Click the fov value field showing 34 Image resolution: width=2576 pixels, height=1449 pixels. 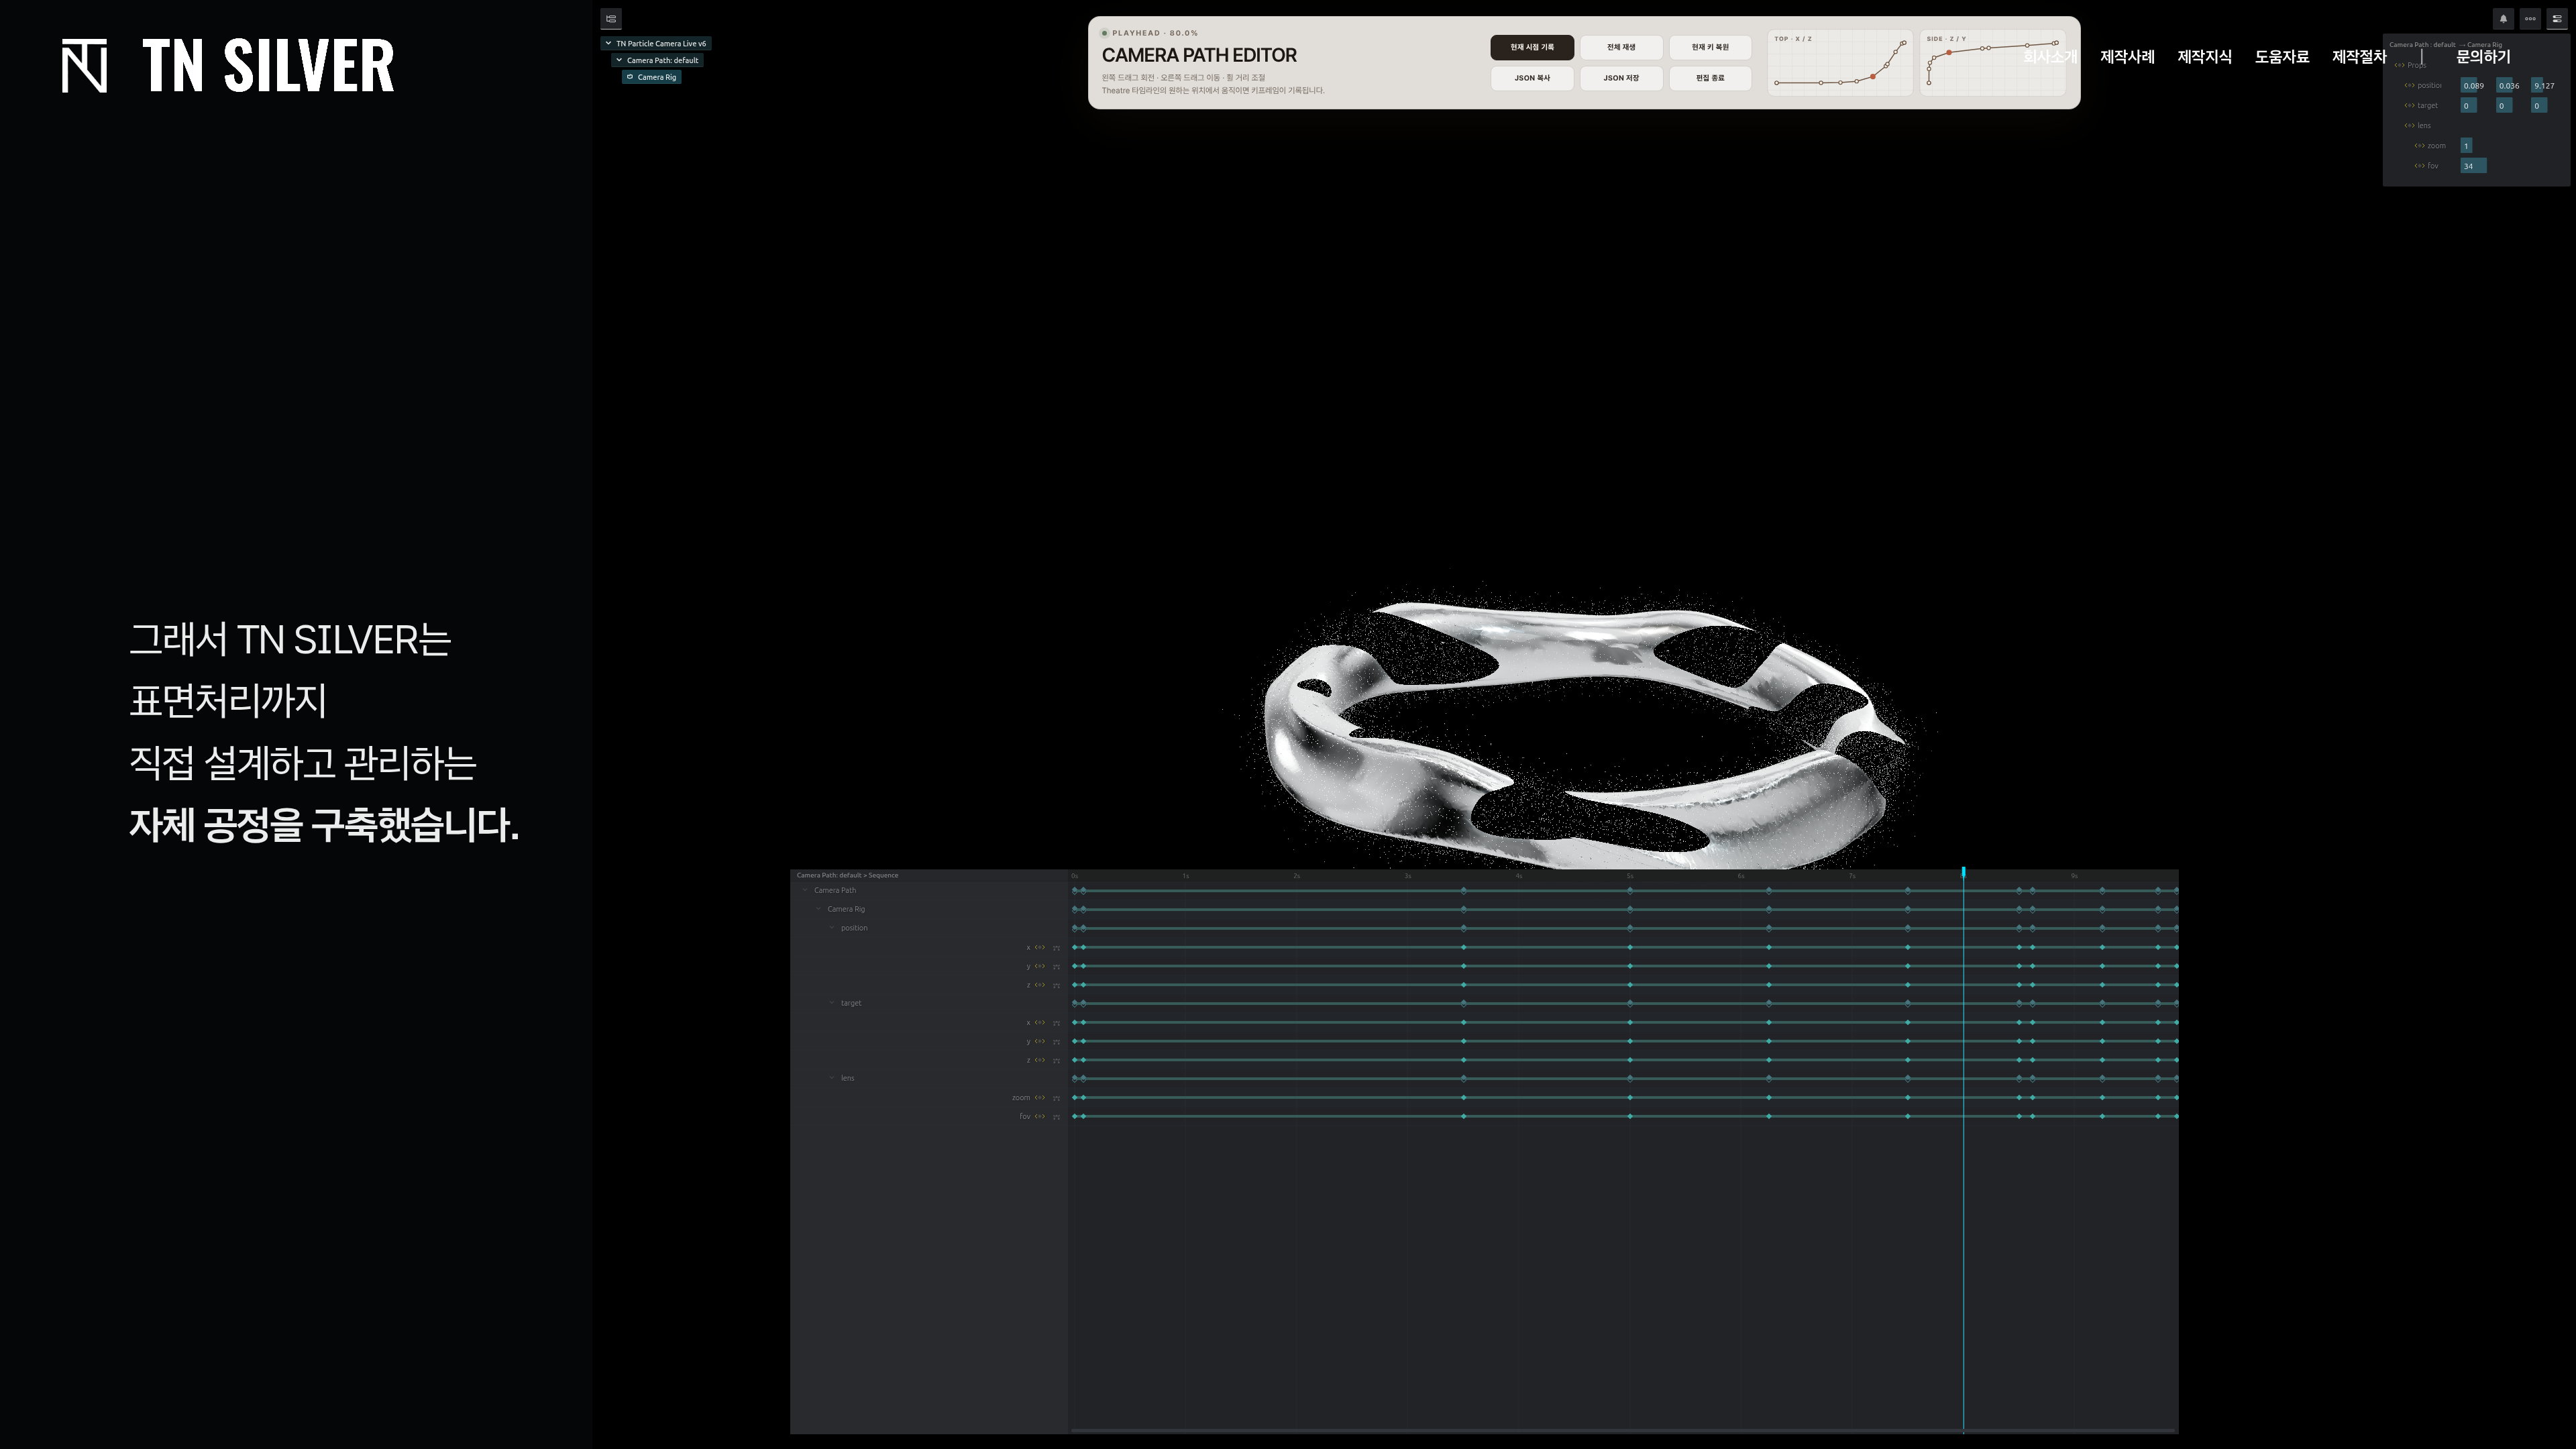(2473, 166)
